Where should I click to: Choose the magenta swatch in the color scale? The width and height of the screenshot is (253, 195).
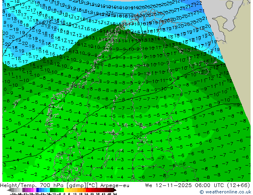pyautogui.click(x=32, y=190)
